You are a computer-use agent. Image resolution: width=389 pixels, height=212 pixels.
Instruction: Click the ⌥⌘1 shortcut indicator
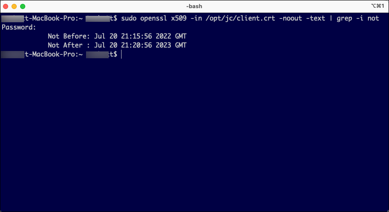click(x=378, y=6)
